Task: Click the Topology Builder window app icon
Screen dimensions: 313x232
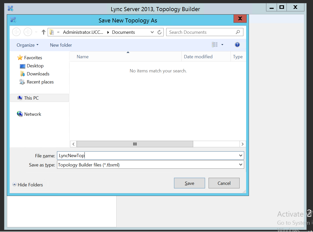Action: (11, 9)
